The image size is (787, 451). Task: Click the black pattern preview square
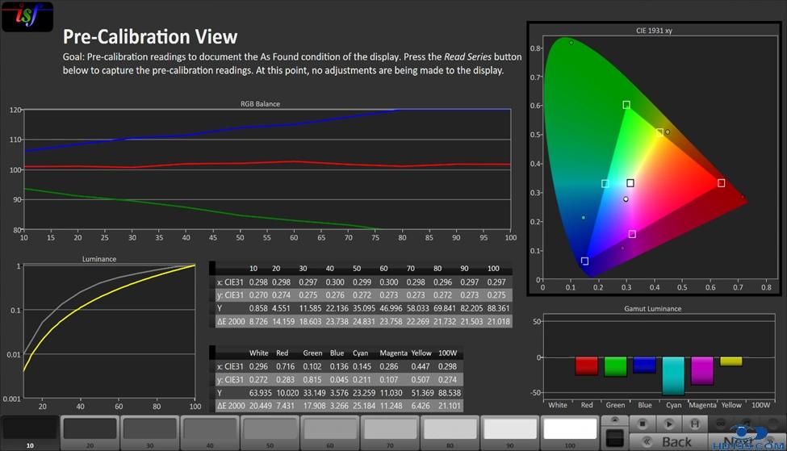pyautogui.click(x=614, y=437)
